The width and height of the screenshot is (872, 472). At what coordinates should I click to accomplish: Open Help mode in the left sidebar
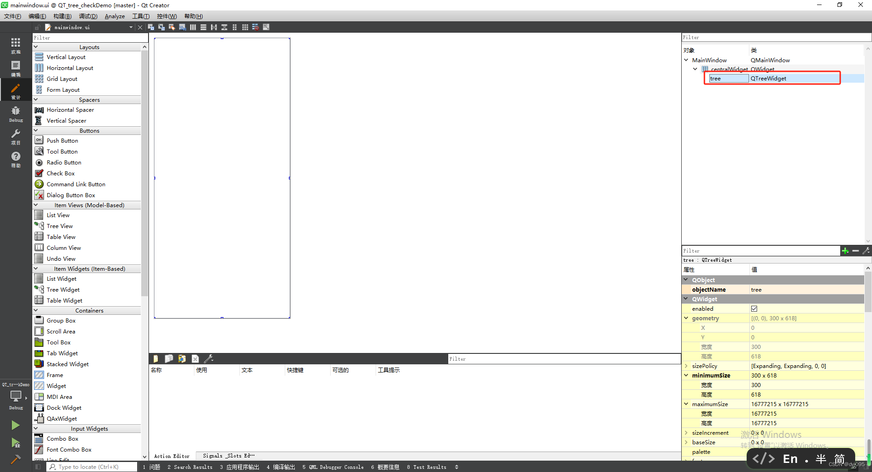pos(15,159)
